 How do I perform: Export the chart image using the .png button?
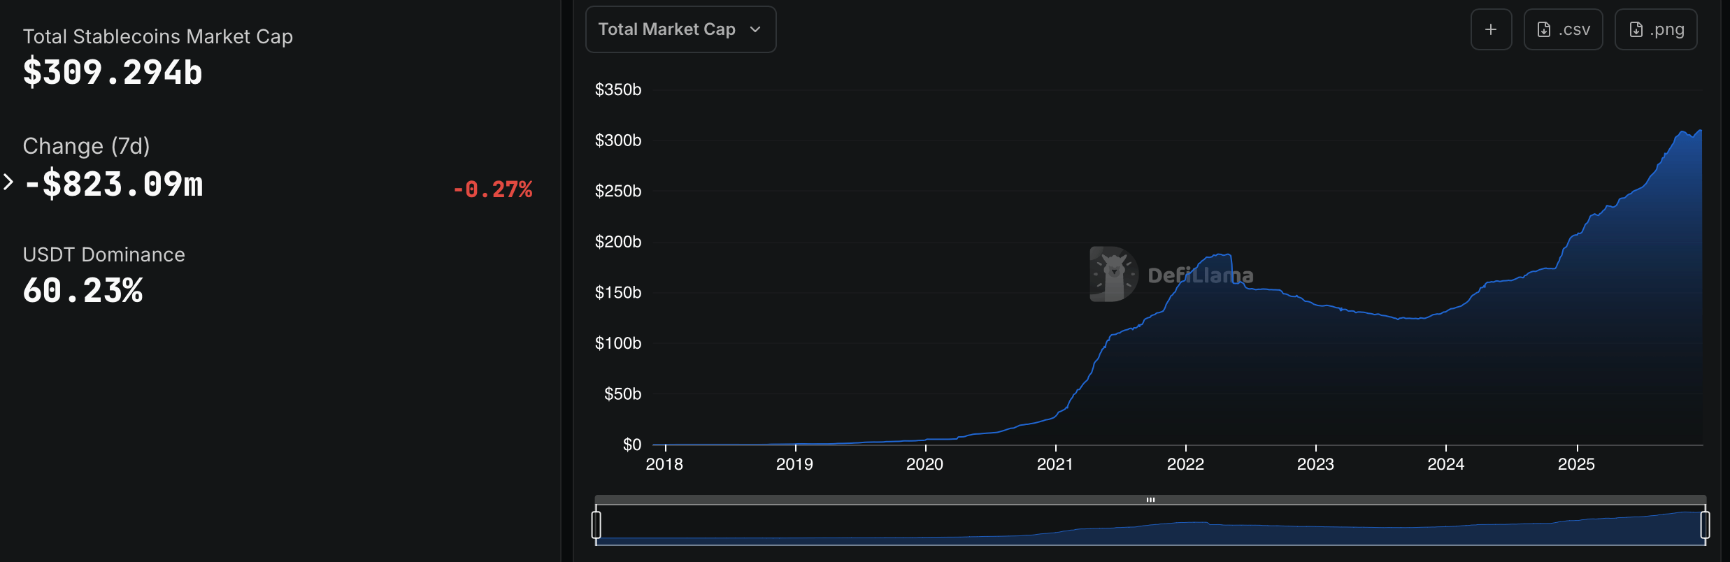coord(1655,29)
